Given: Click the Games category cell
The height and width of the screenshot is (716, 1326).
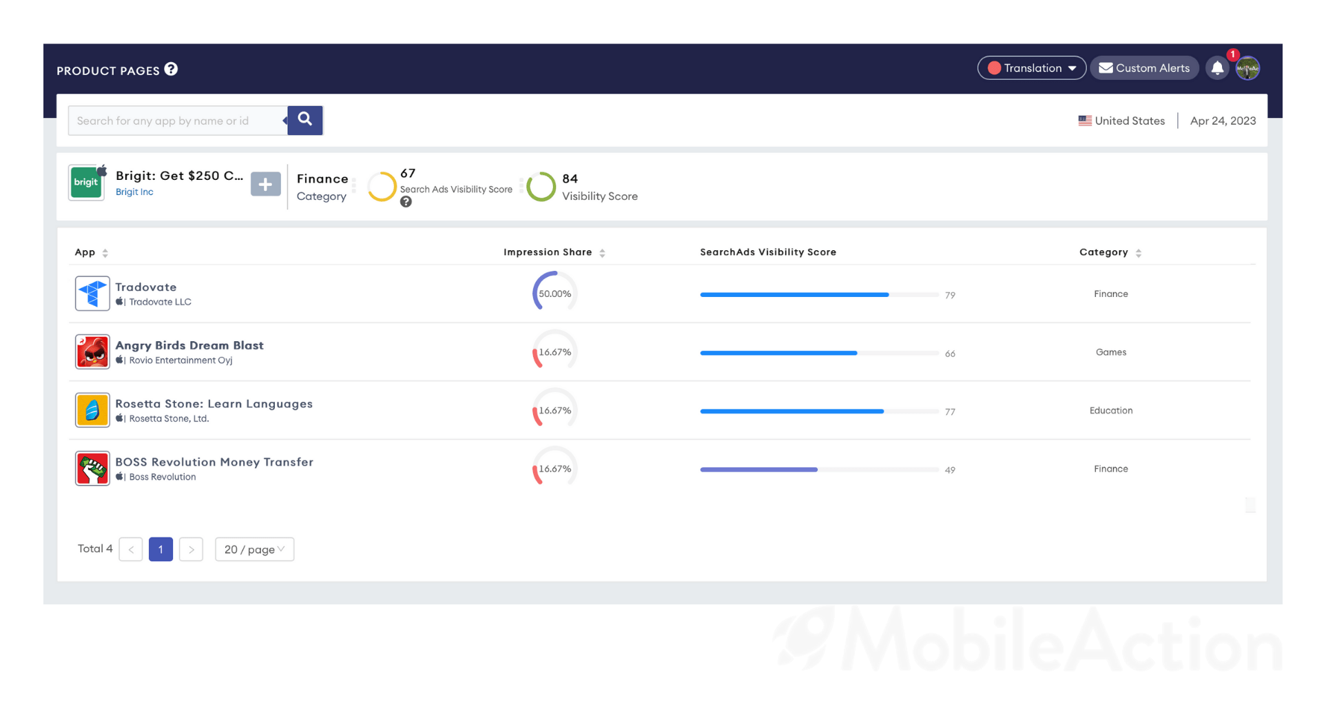Looking at the screenshot, I should (1110, 352).
